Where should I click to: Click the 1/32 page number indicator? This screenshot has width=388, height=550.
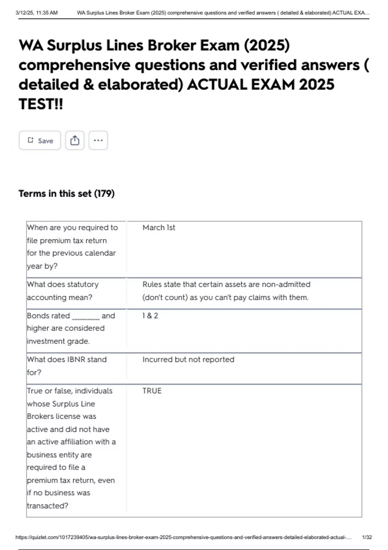pos(367,537)
